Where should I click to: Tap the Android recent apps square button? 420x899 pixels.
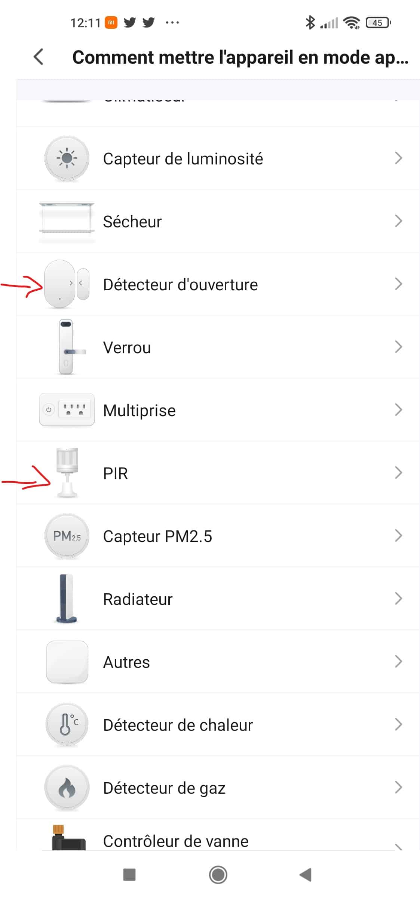point(129,875)
